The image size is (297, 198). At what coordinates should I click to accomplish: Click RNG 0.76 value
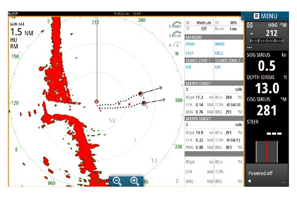[199, 112]
